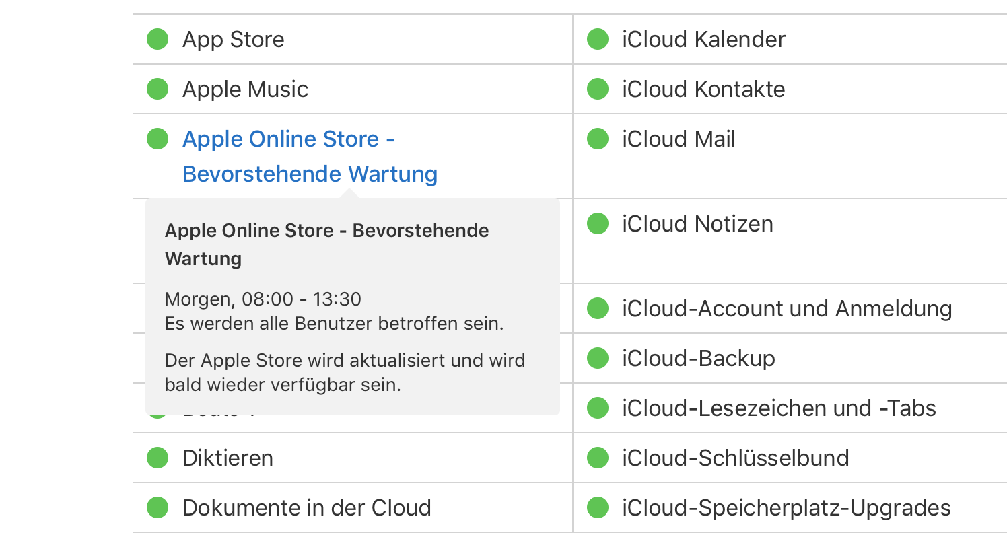Click the green dot for iCloud-Schlüsselbund

coord(598,458)
